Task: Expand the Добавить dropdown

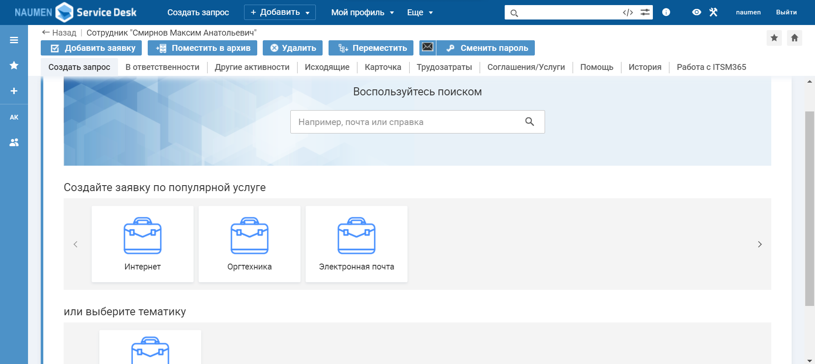Action: pyautogui.click(x=280, y=12)
